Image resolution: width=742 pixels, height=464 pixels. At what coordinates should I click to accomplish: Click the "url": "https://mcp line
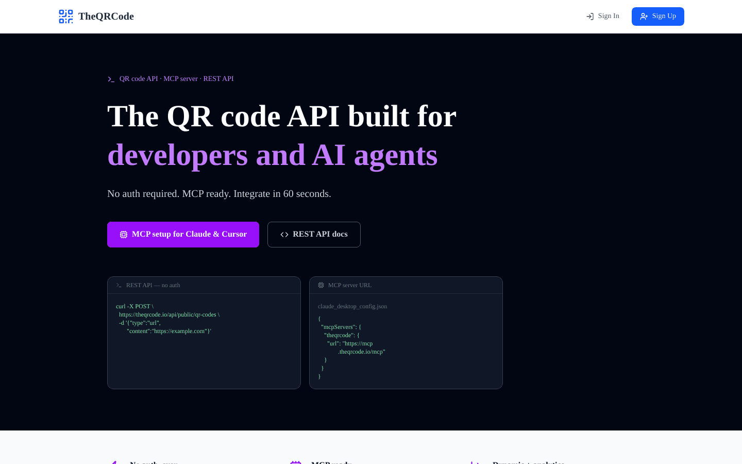[350, 343]
